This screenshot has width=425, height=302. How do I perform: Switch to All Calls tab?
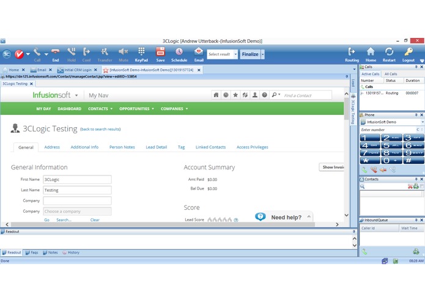[391, 74]
